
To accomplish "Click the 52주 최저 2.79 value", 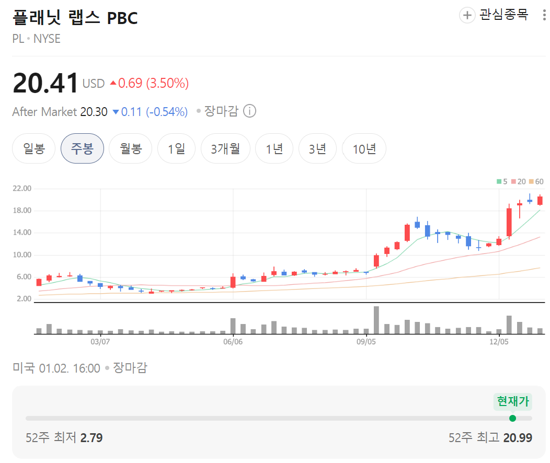I will pyautogui.click(x=91, y=438).
